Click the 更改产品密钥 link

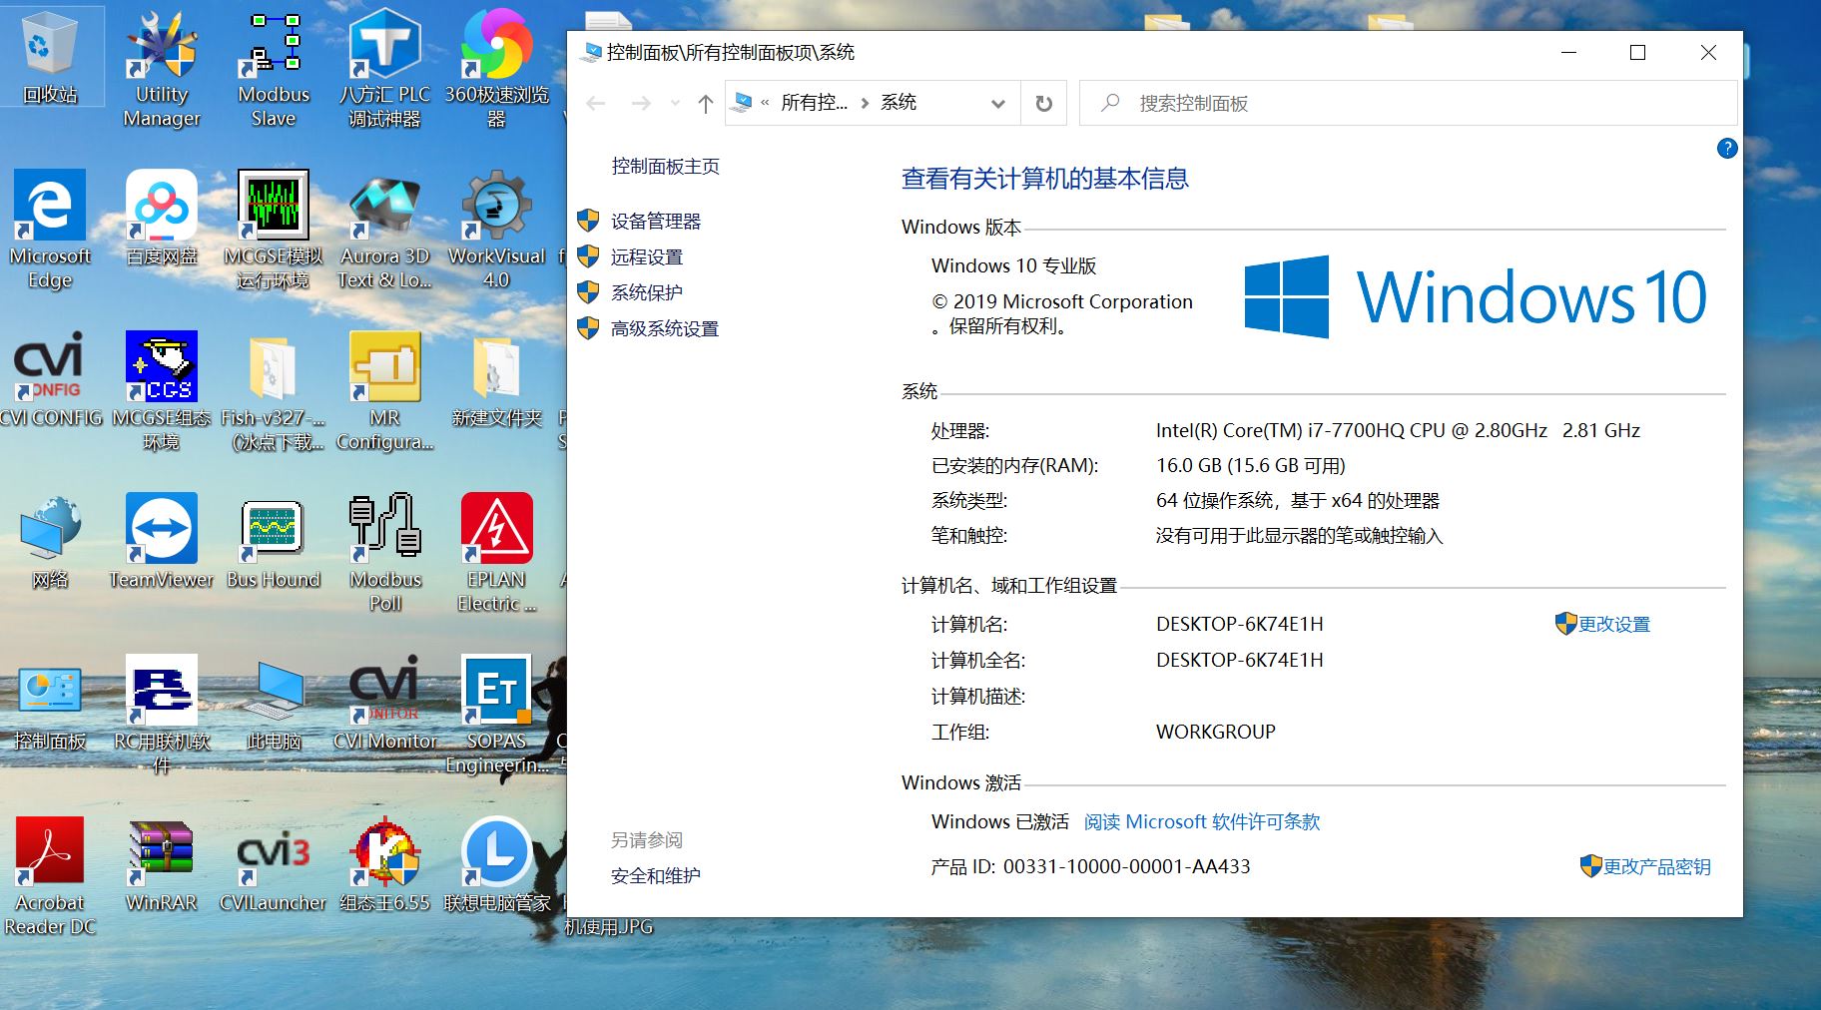click(1655, 867)
